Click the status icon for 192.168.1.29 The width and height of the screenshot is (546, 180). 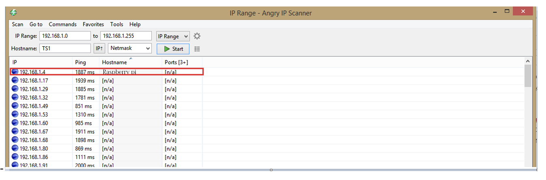coord(15,89)
